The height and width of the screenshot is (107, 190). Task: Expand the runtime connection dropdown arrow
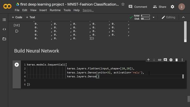(x=153, y=17)
